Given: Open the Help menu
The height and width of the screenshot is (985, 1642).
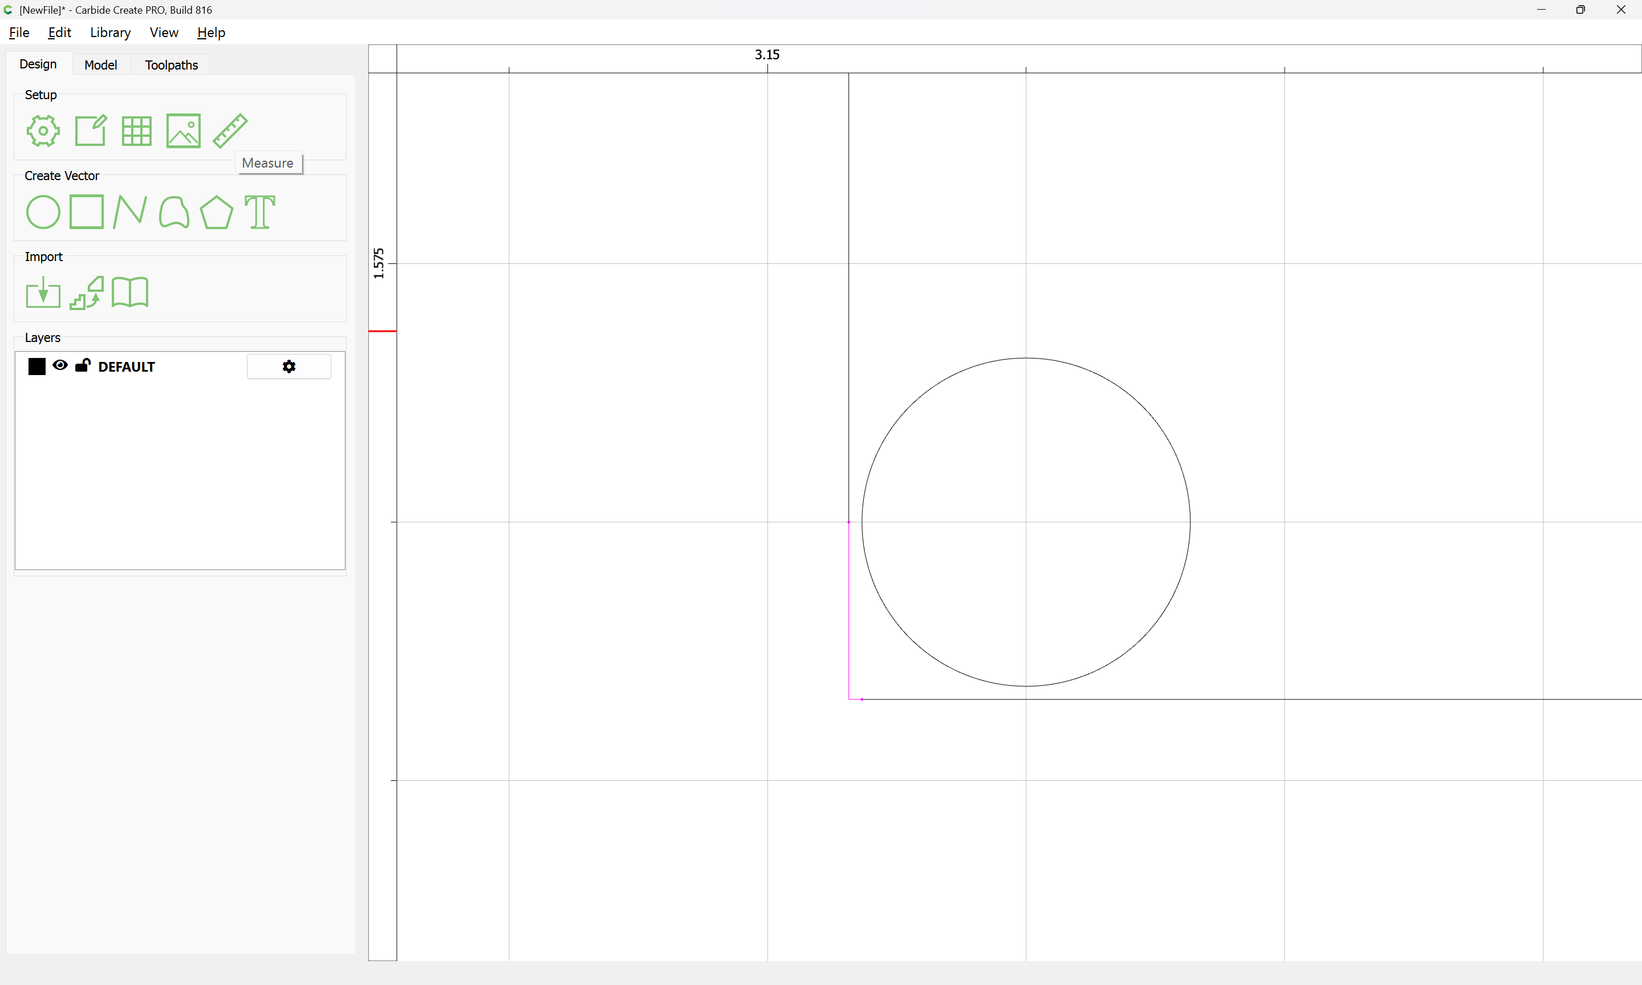Looking at the screenshot, I should 211,32.
